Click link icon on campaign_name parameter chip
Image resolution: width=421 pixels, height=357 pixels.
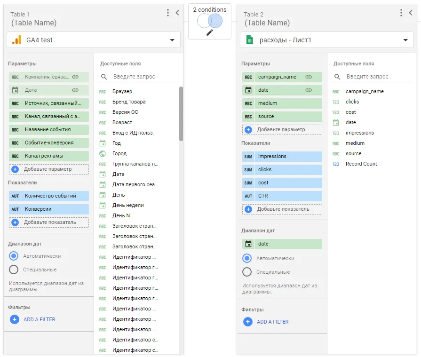[309, 77]
